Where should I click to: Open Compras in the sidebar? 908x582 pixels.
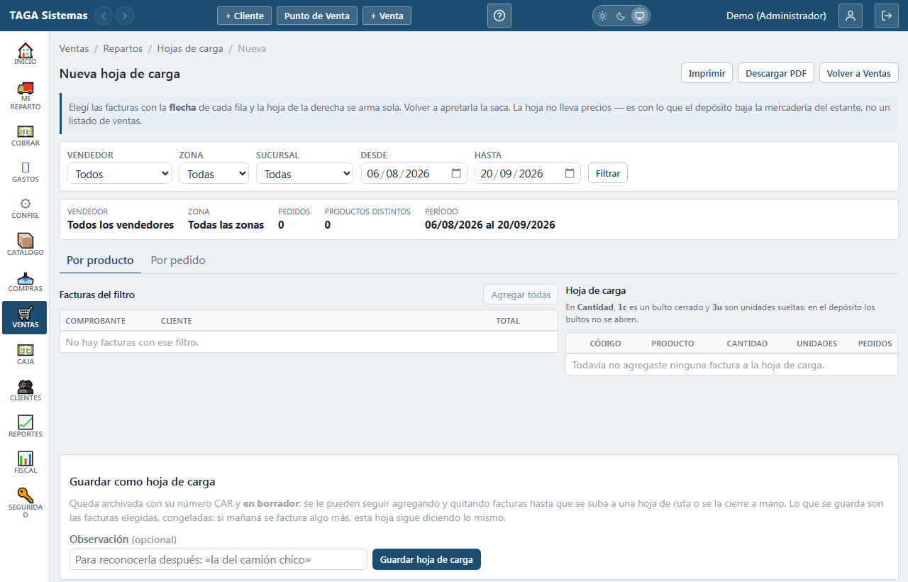[x=25, y=281]
